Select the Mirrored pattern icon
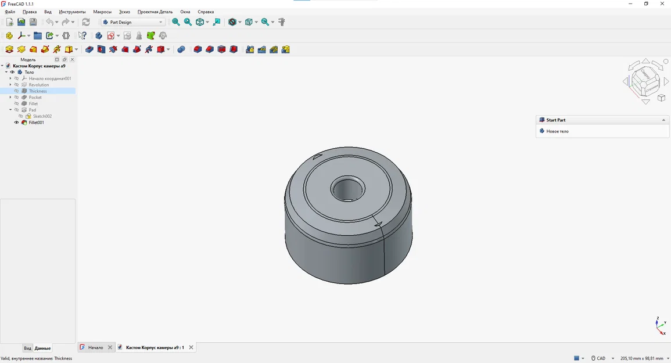Image resolution: width=671 pixels, height=363 pixels. (x=250, y=49)
